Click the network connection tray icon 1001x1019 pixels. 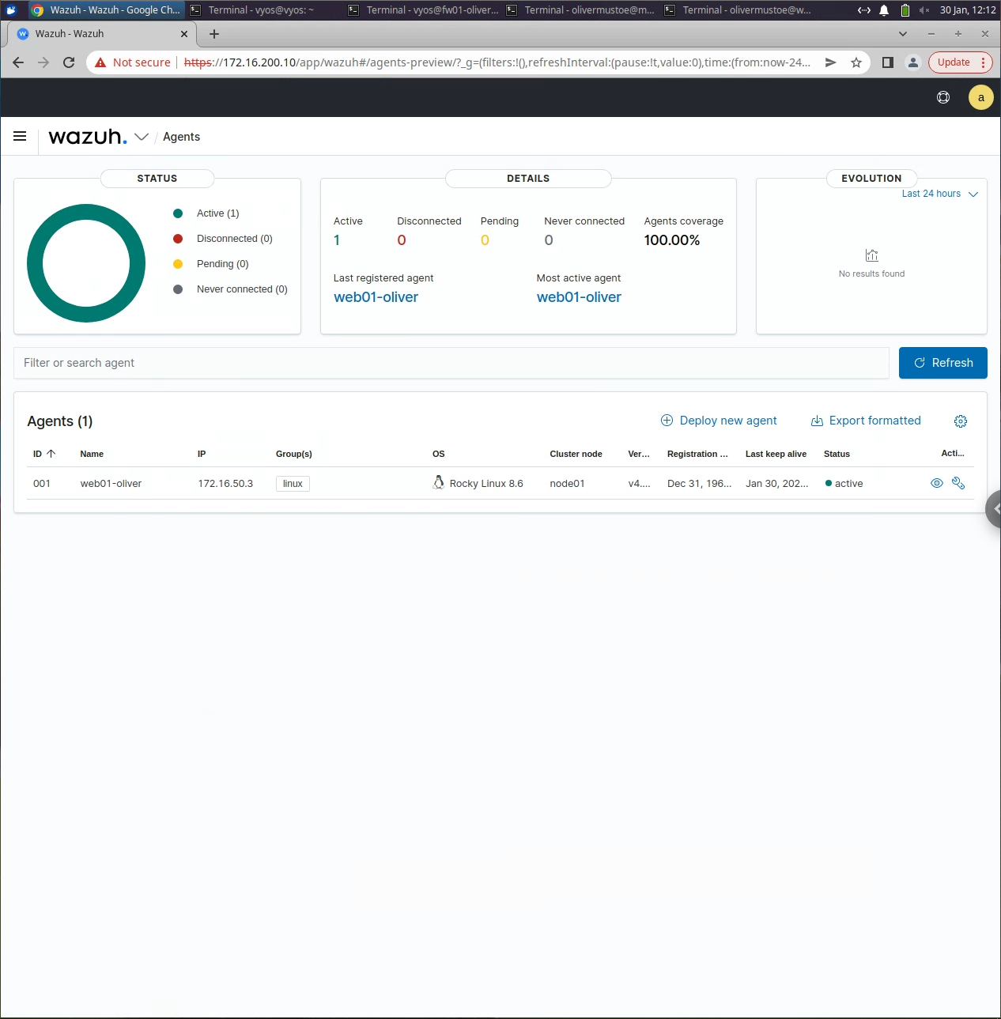[x=864, y=10]
